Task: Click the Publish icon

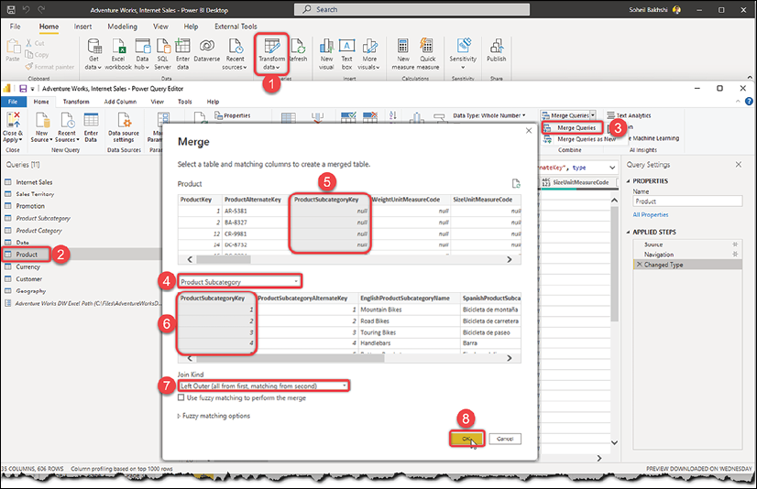Action: pos(497,50)
